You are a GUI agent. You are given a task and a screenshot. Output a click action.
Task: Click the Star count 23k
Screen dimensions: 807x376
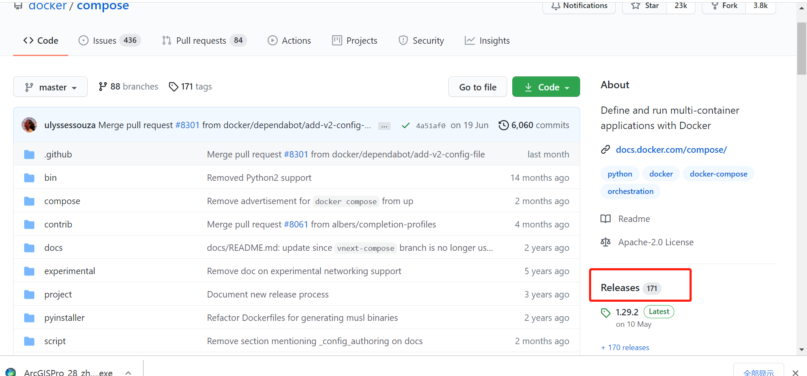(x=681, y=6)
